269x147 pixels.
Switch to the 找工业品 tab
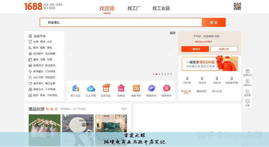pyautogui.click(x=161, y=8)
